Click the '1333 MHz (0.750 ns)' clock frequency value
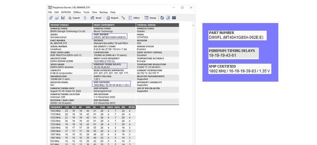317x145 pixels. click(104, 61)
